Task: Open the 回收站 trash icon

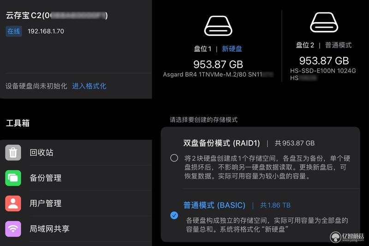Action: click(x=13, y=153)
